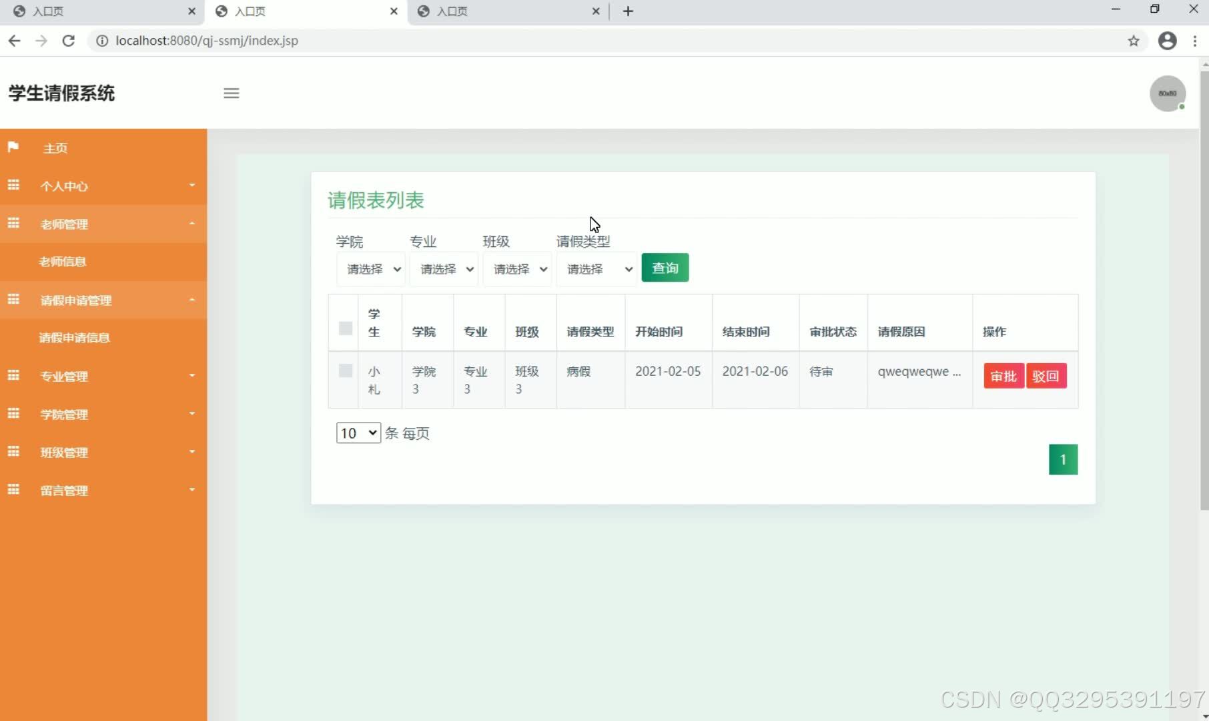Bookmark this page with star icon
Image resolution: width=1209 pixels, height=721 pixels.
tap(1134, 41)
